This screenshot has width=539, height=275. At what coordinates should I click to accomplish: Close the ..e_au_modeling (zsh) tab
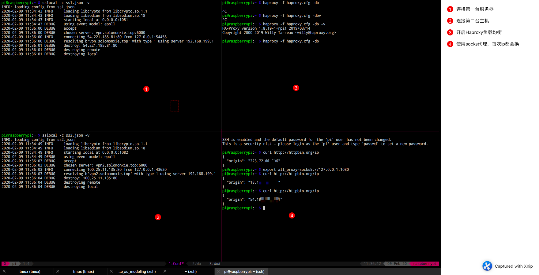click(x=111, y=271)
